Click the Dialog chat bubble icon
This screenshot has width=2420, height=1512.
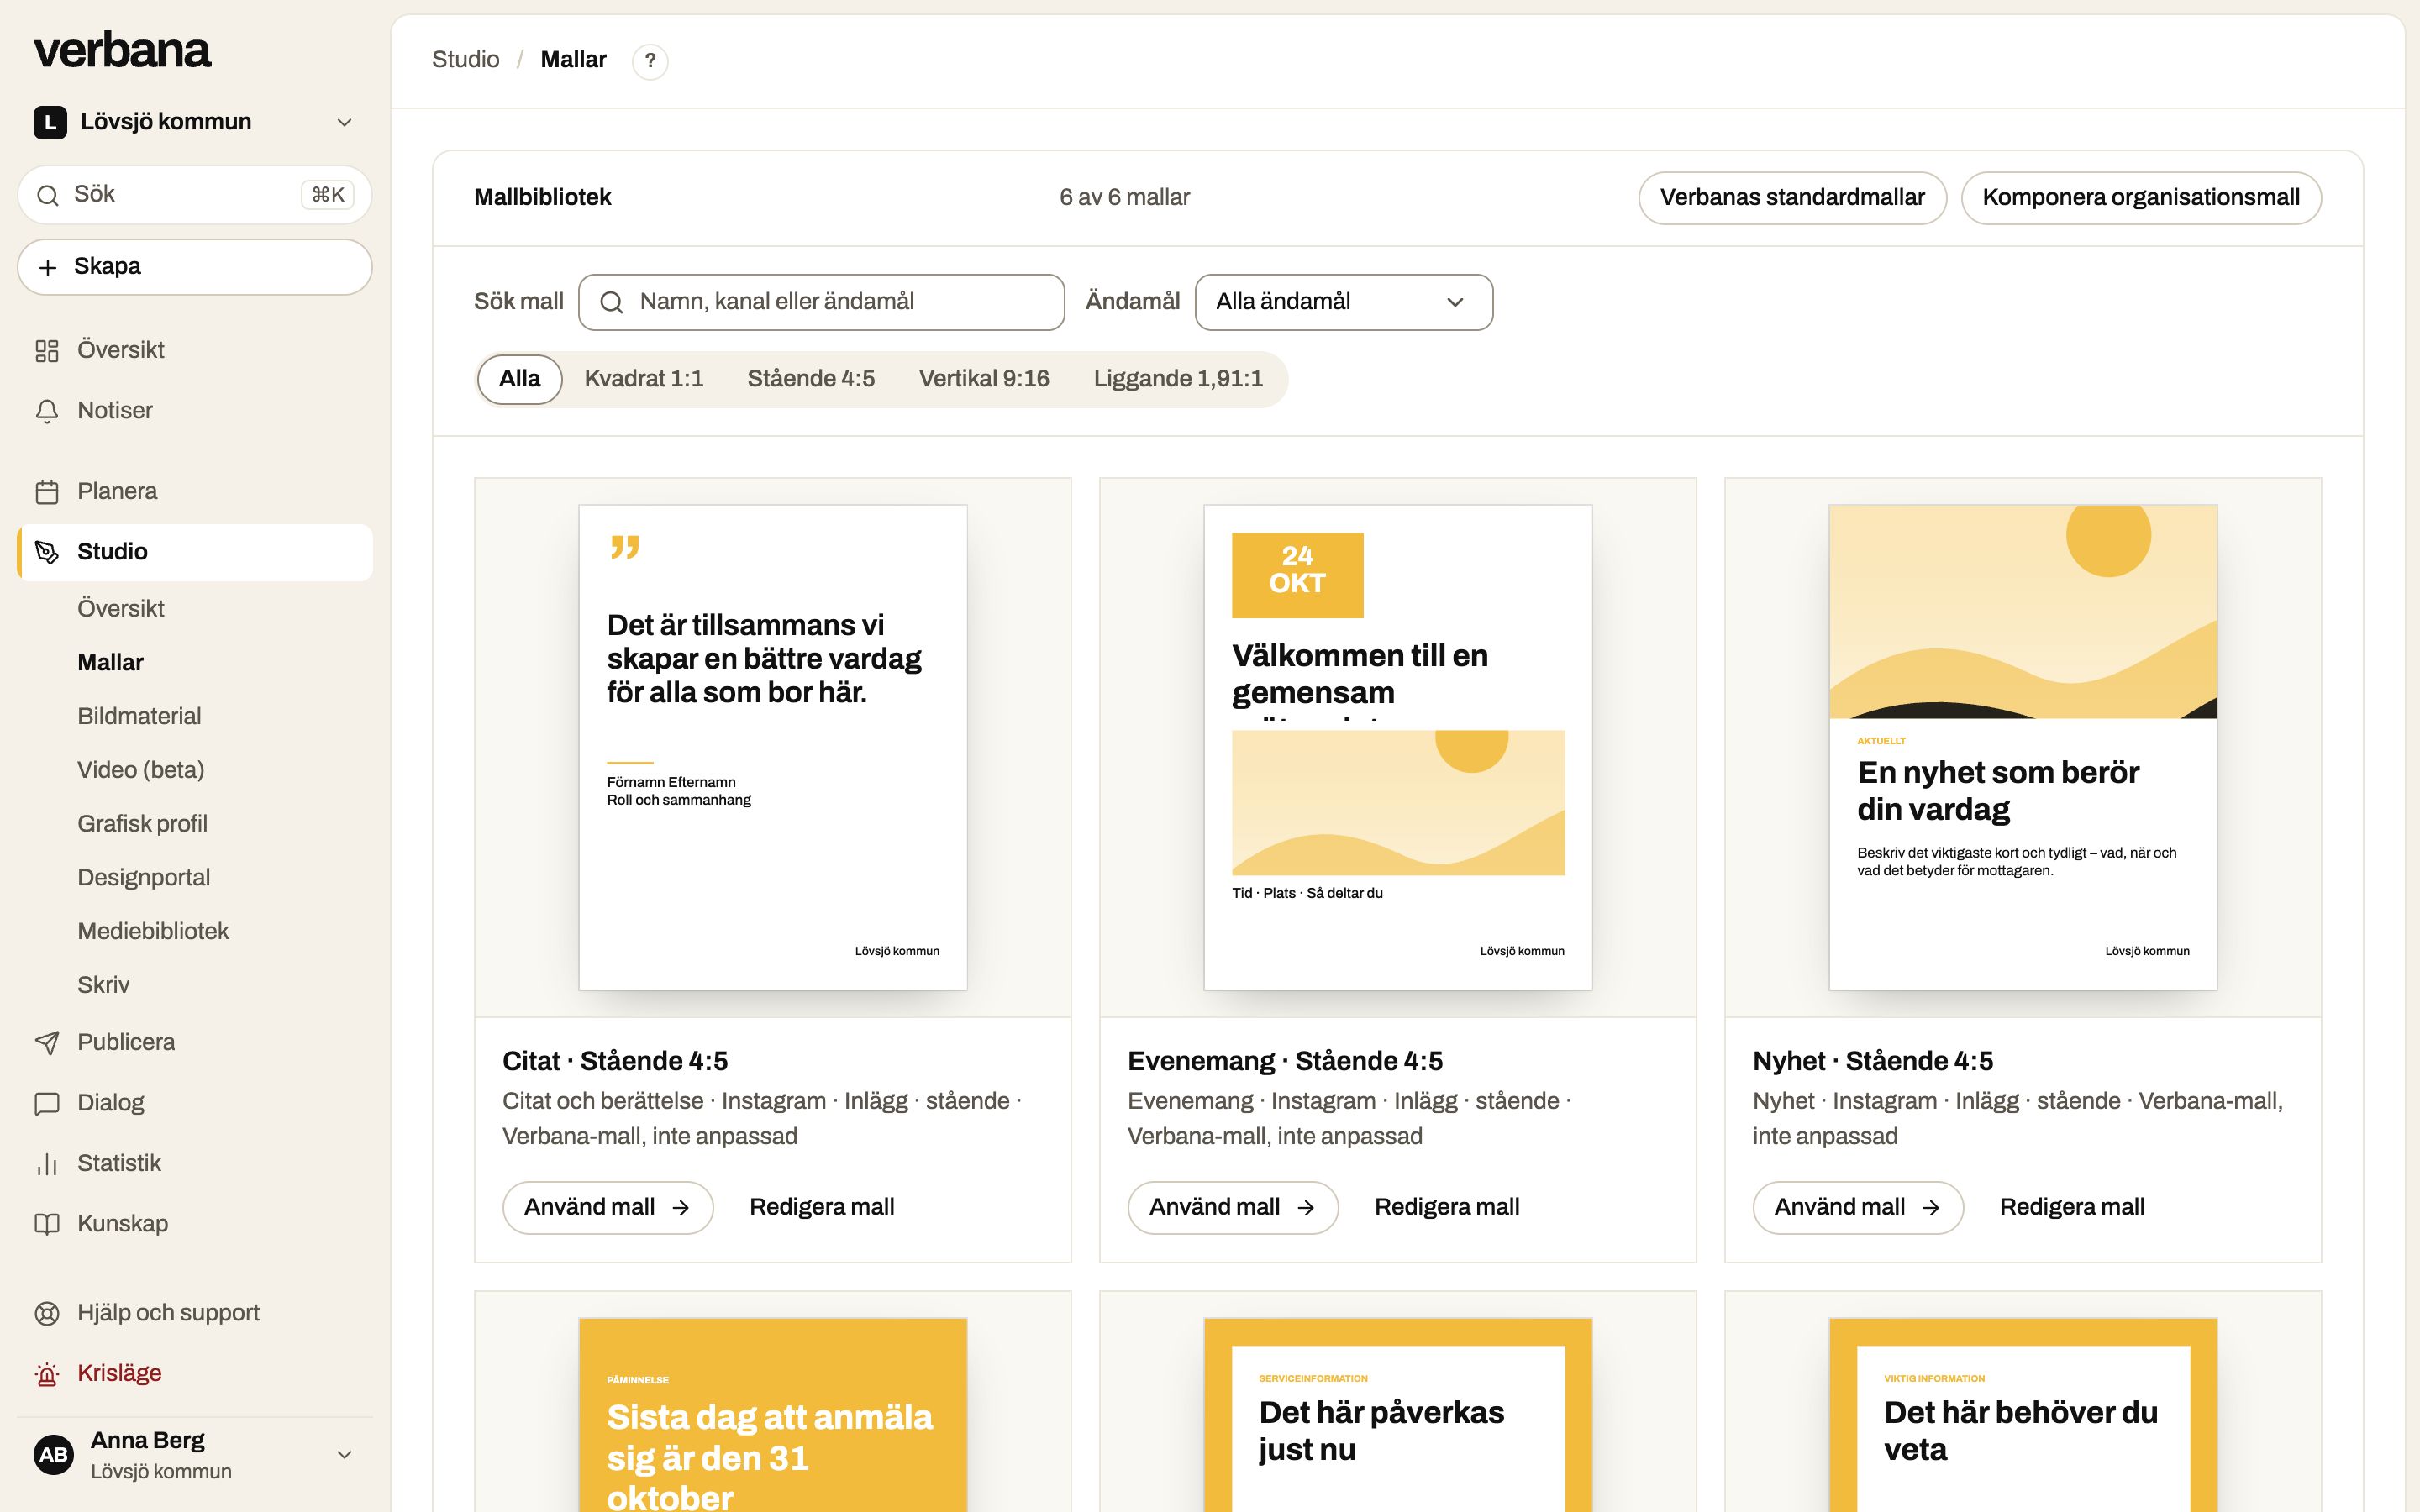point(47,1103)
